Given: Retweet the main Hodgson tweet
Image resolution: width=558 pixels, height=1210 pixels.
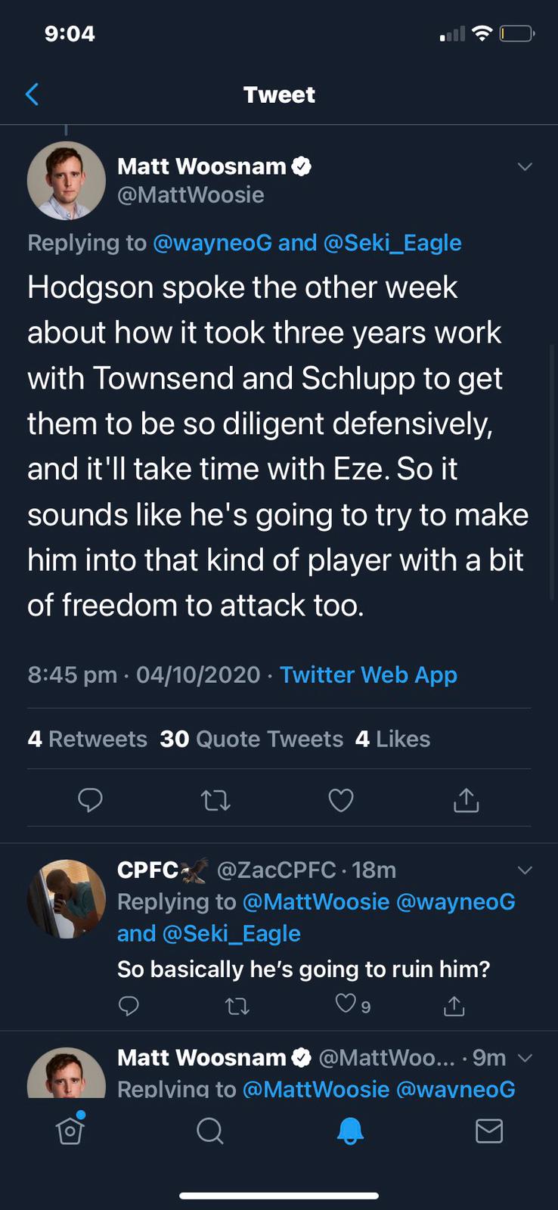Looking at the screenshot, I should tap(215, 799).
